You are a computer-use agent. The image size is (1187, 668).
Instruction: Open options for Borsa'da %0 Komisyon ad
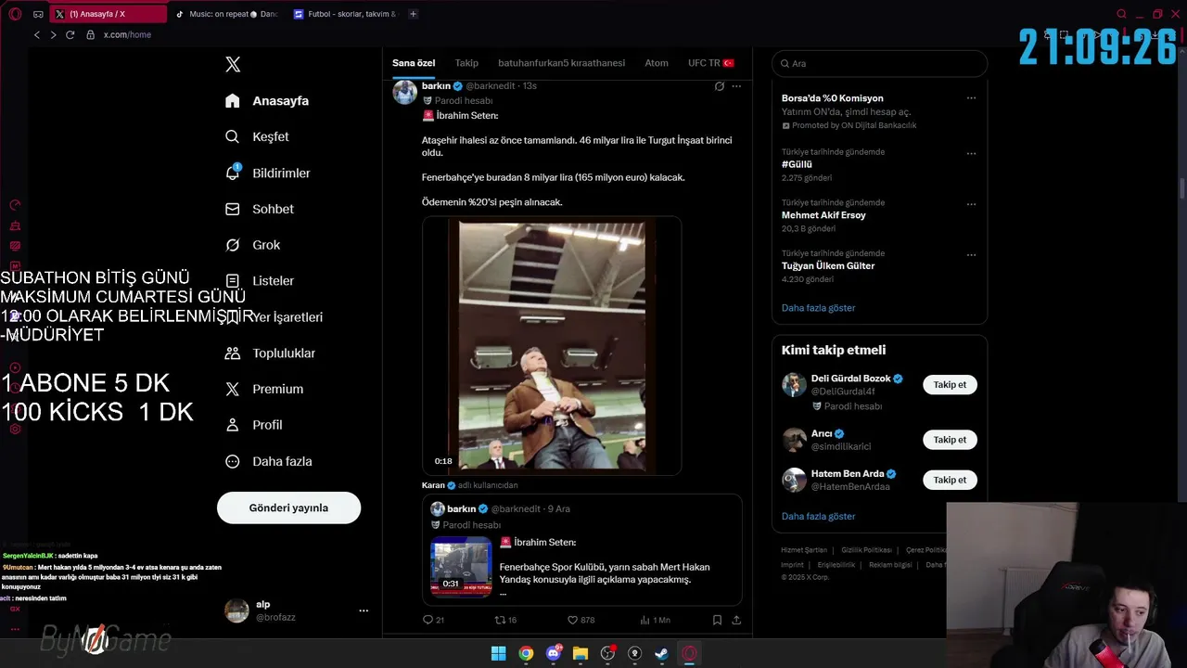click(x=971, y=97)
